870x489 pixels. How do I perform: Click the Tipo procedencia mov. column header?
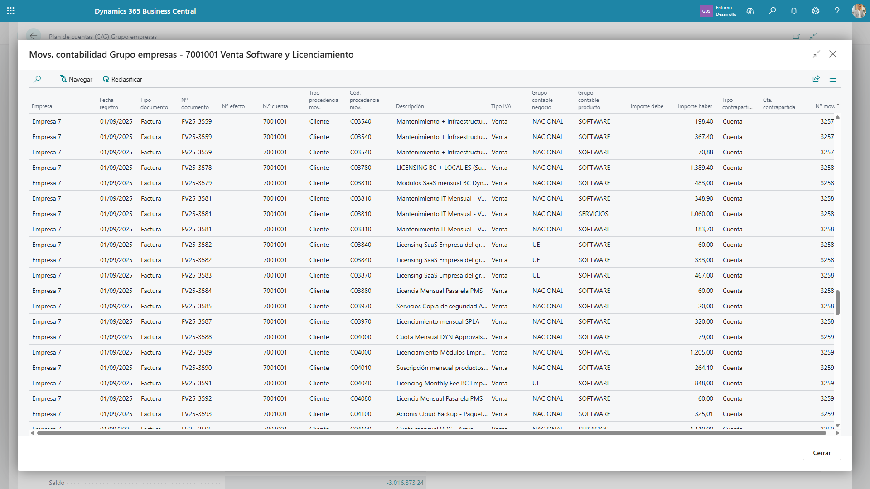[324, 100]
